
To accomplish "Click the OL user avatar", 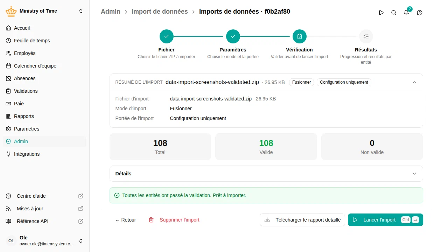I will 11,241.
